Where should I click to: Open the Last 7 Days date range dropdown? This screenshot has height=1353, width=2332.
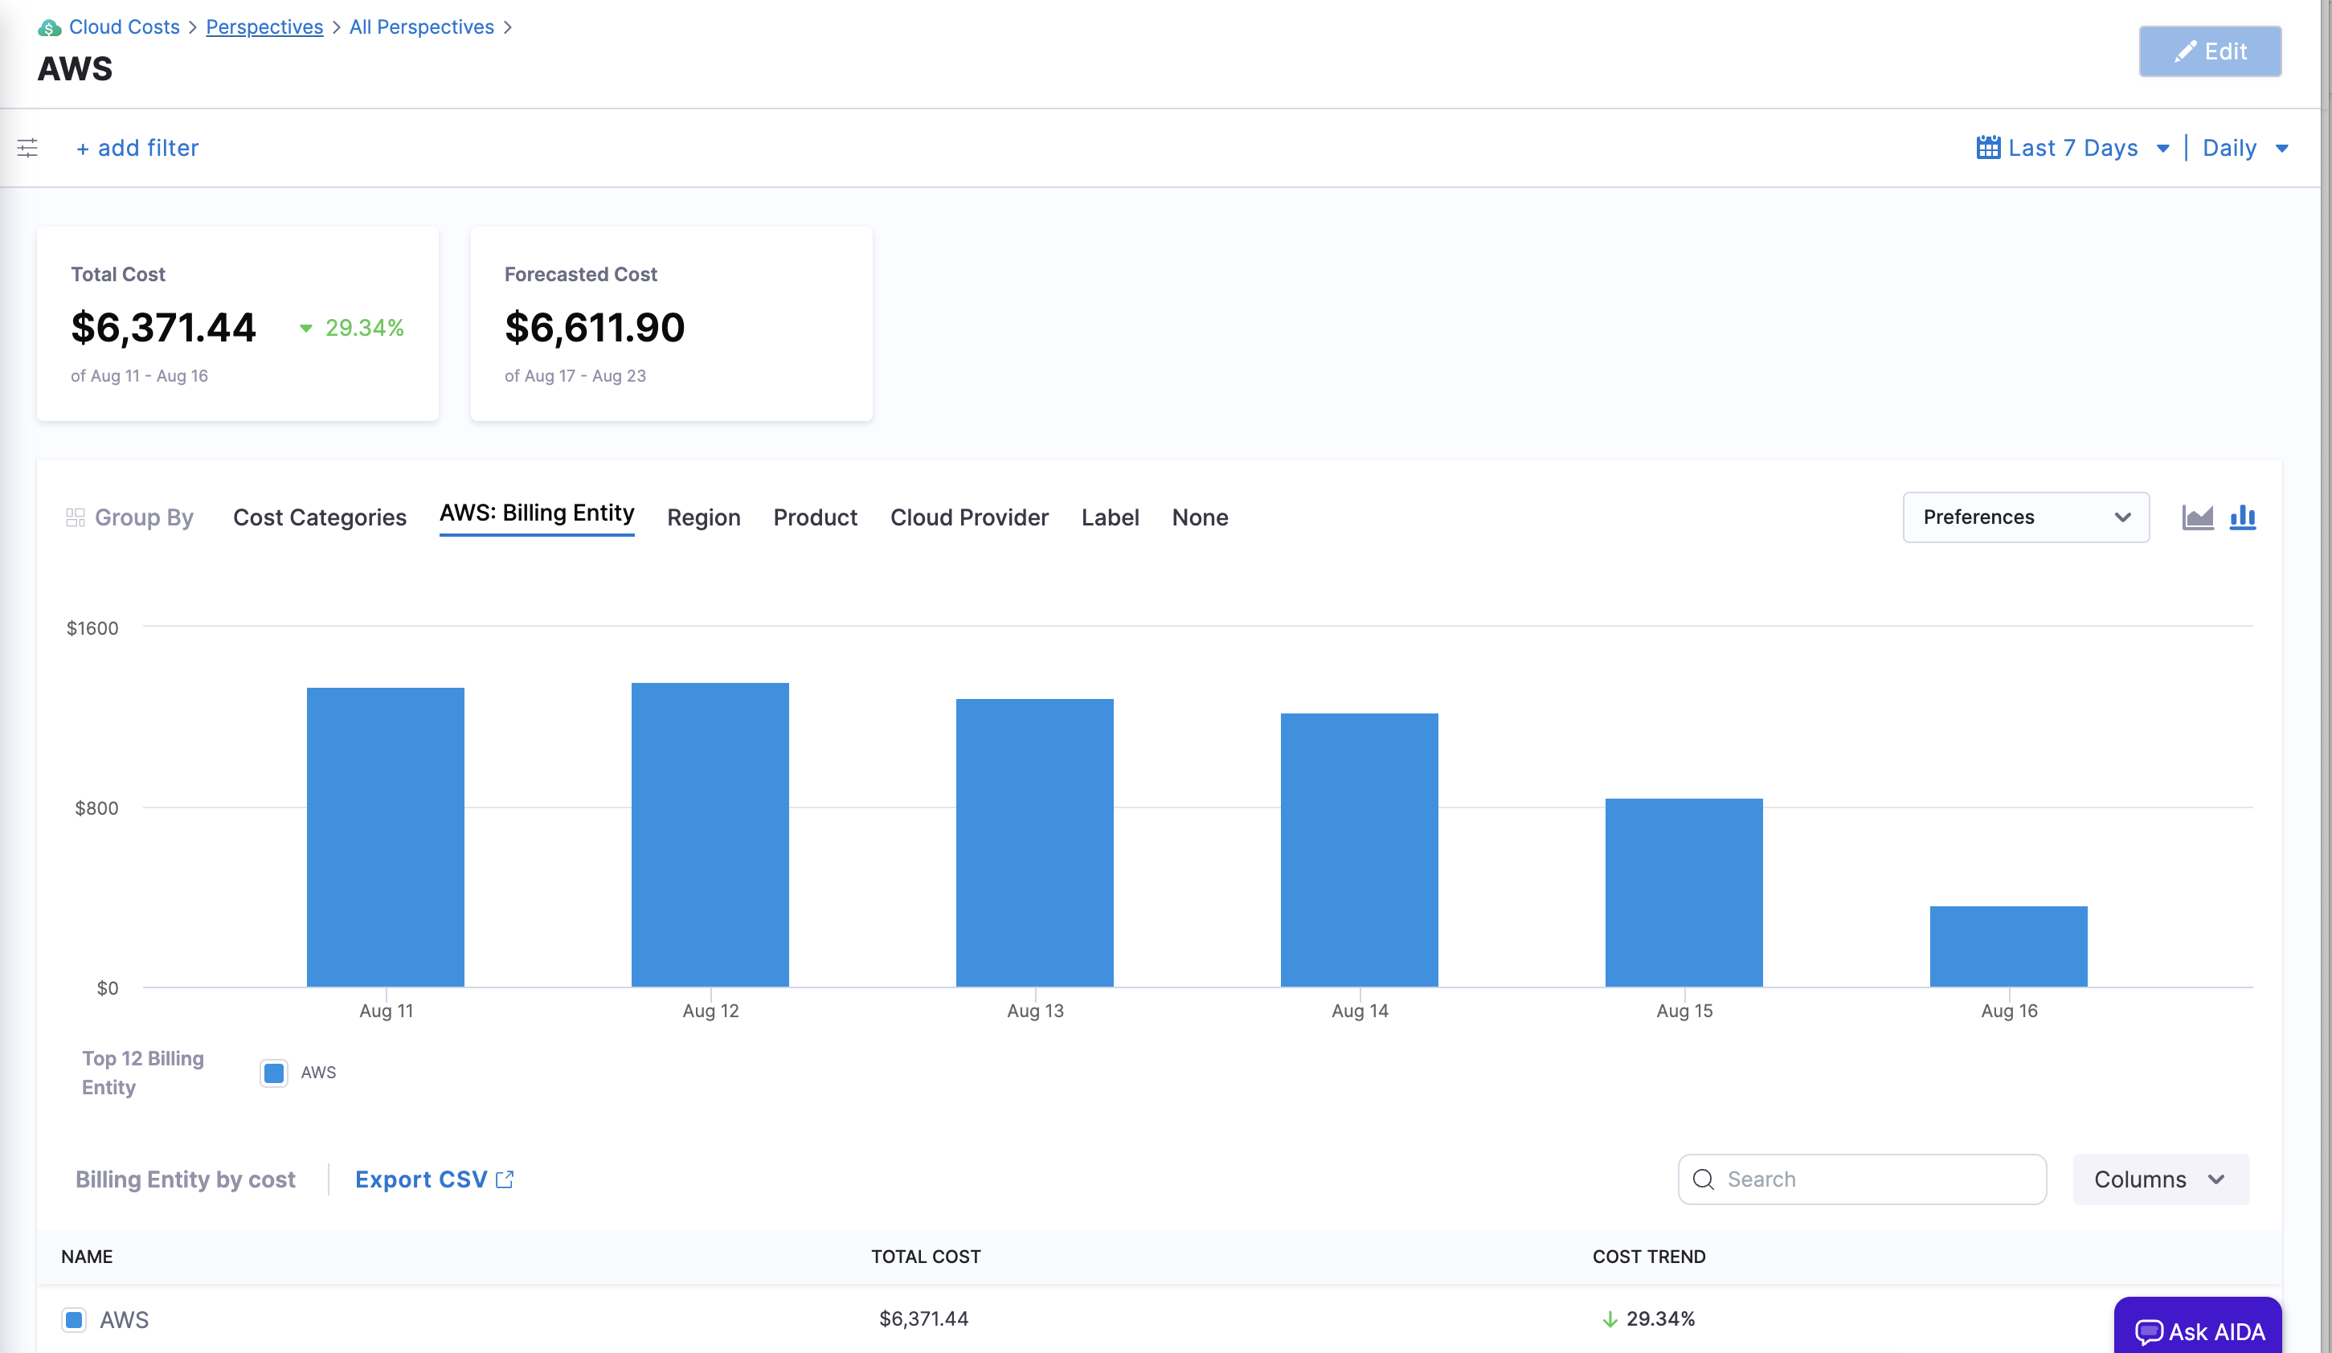(x=2073, y=148)
